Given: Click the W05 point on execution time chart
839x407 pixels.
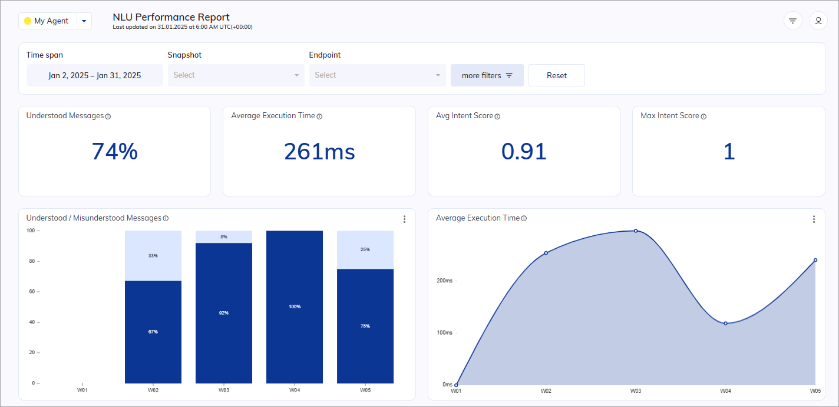Looking at the screenshot, I should 815,260.
